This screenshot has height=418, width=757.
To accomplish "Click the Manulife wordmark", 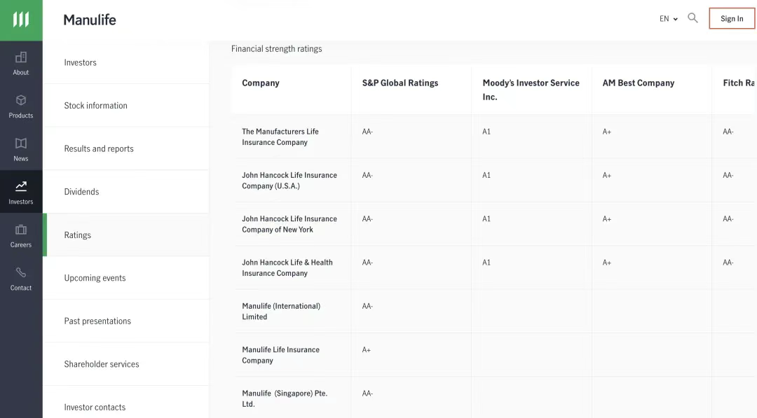I will (x=90, y=20).
